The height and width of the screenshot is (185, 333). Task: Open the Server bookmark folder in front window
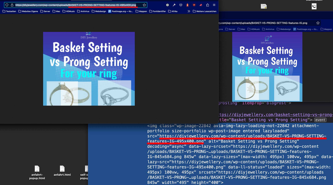pos(45,11)
